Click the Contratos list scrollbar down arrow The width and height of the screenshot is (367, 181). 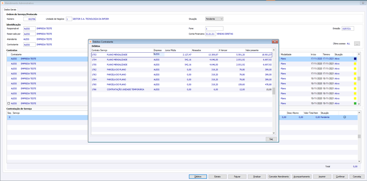[359, 104]
